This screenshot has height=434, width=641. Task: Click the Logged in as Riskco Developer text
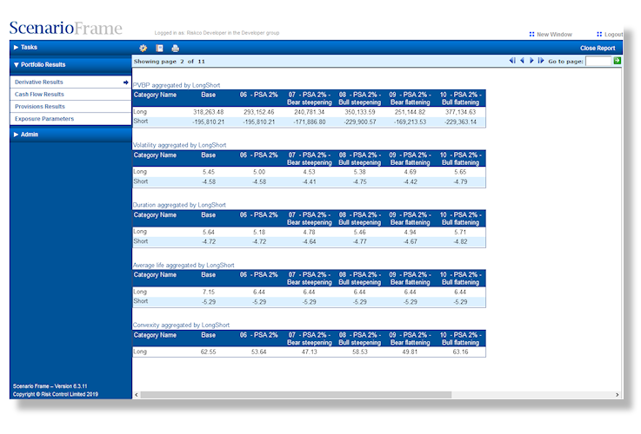pos(217,33)
